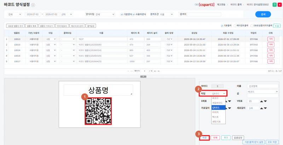Open the 값 바코드 dropdown
Image resolution: width=283 pixels, height=145 pixels.
[262, 92]
